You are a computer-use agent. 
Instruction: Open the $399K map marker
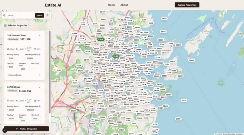click(134, 123)
